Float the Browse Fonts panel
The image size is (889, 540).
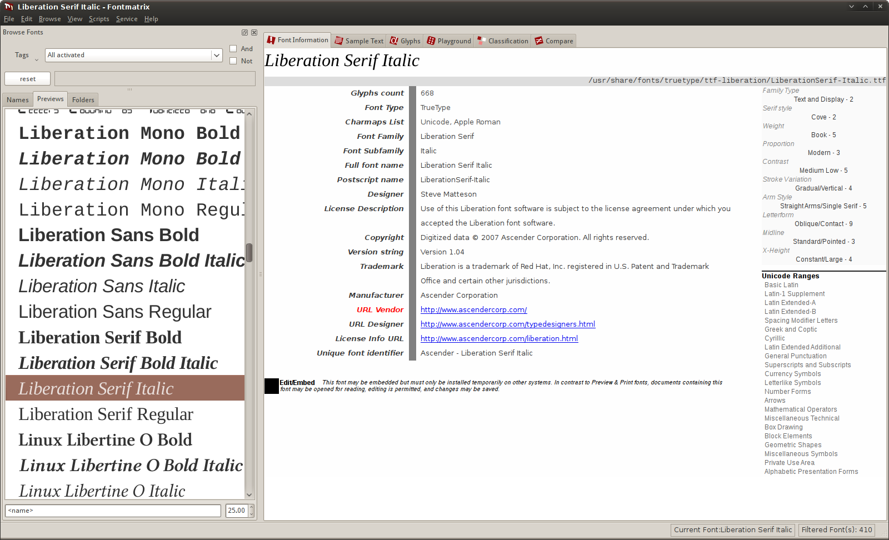coord(244,33)
